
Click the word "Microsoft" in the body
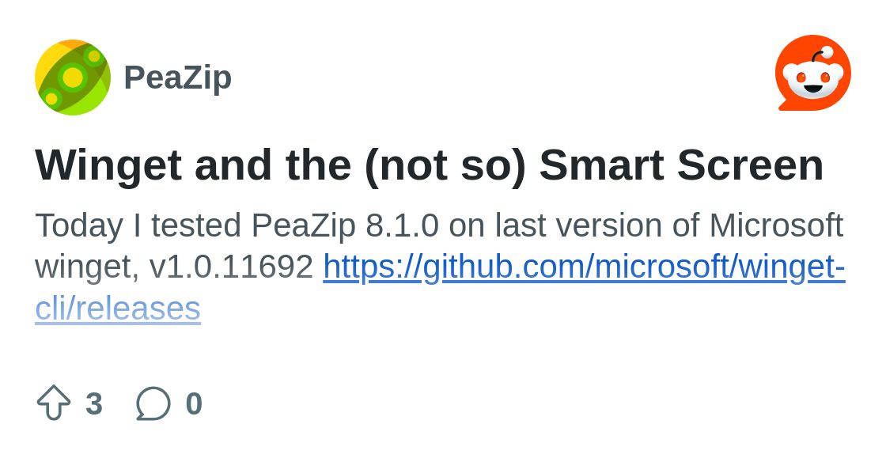click(x=775, y=225)
